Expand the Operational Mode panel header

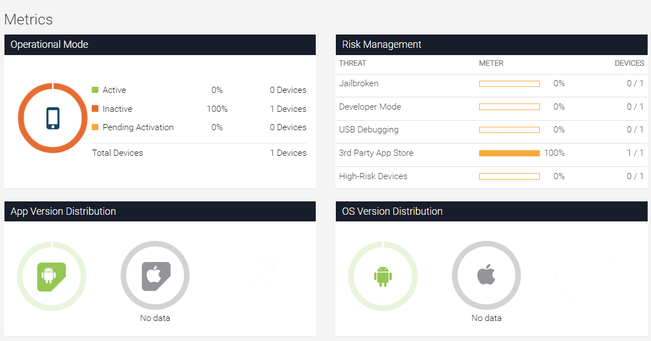tap(160, 45)
